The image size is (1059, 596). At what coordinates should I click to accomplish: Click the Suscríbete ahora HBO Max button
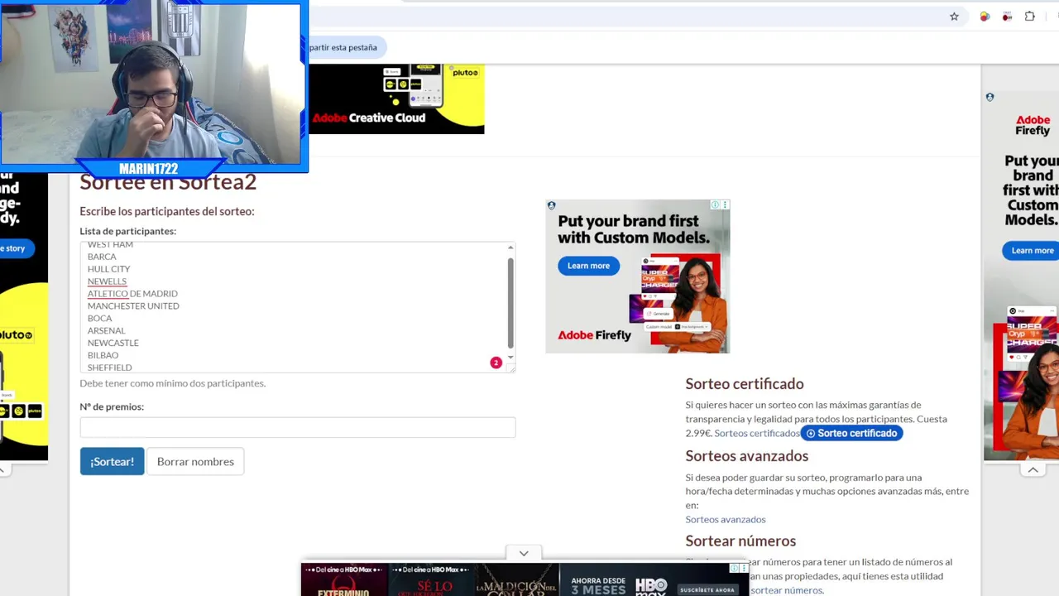(707, 590)
